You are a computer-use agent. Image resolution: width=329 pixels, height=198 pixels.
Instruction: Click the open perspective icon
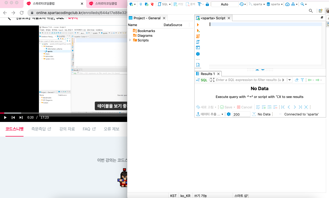click(x=320, y=11)
